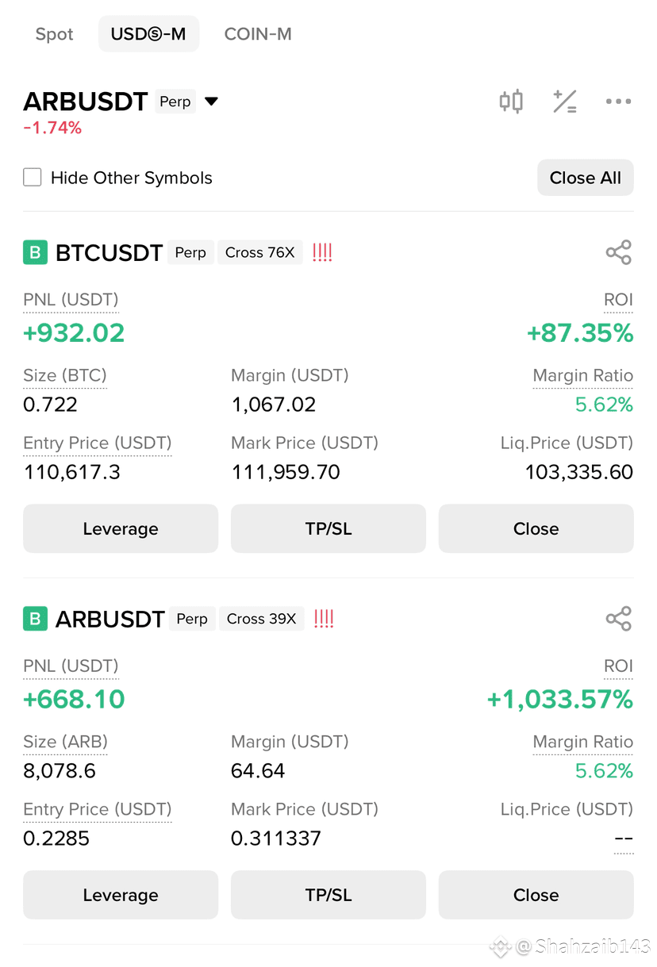The height and width of the screenshot is (967, 657).
Task: Check the Hide Other Symbols box
Action: [x=33, y=177]
